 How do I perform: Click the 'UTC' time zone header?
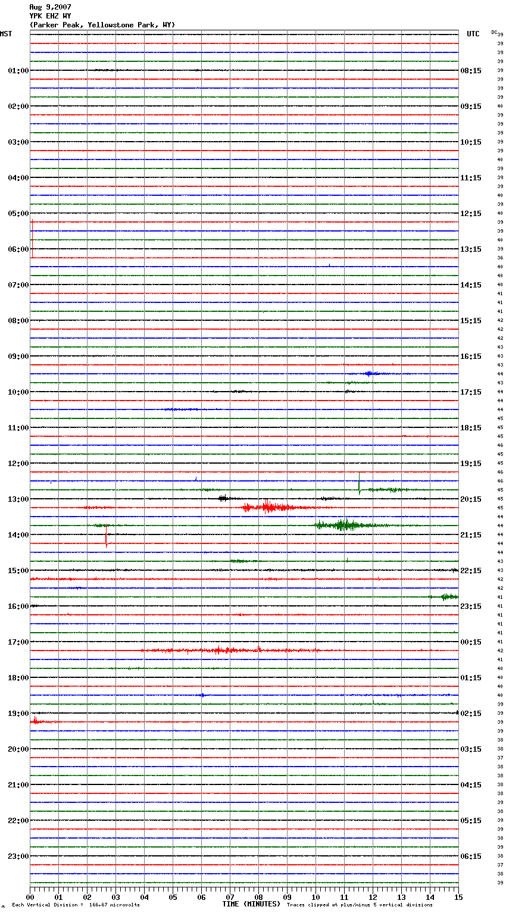tap(473, 34)
